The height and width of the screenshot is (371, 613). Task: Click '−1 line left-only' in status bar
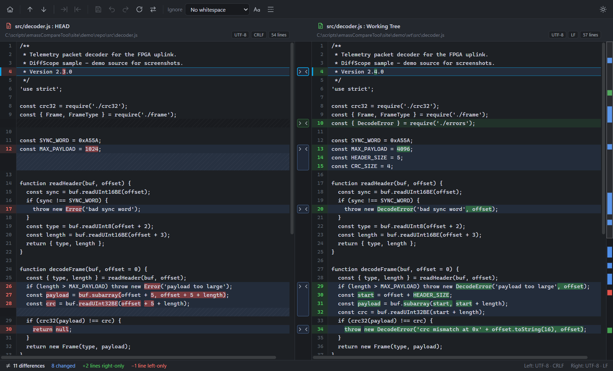tap(149, 366)
